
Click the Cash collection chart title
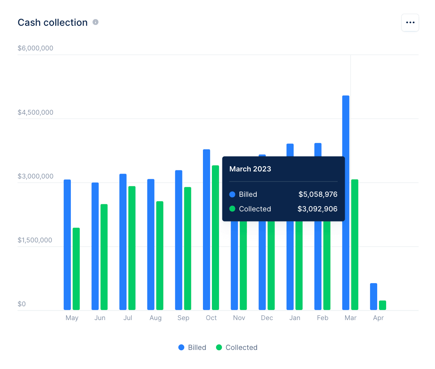coord(52,22)
